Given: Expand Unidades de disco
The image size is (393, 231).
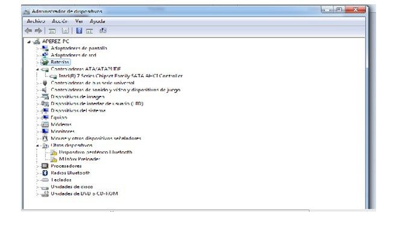Looking at the screenshot, I should point(37,187).
